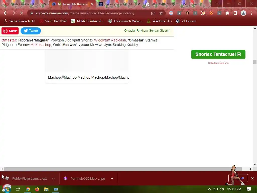Go back using the browser back arrow
The image size is (257, 193).
[6, 13]
